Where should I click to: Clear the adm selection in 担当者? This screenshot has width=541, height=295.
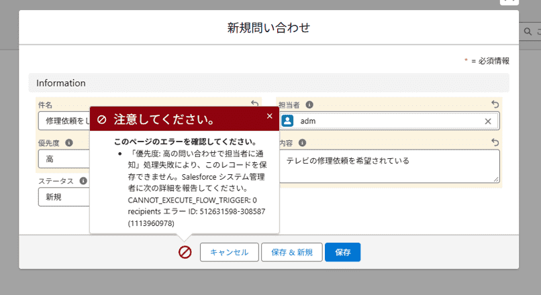click(488, 121)
